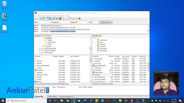Image resolution: width=184 pixels, height=103 pixels.
Task: Select the wp-content folder in remote tree
Action: (x=103, y=49)
